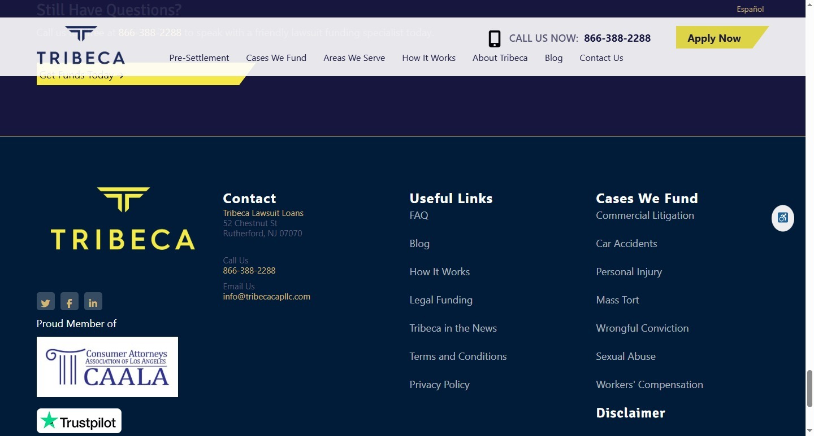Click the yellow Tribeca footer logo
Image resolution: width=814 pixels, height=436 pixels.
point(123,219)
